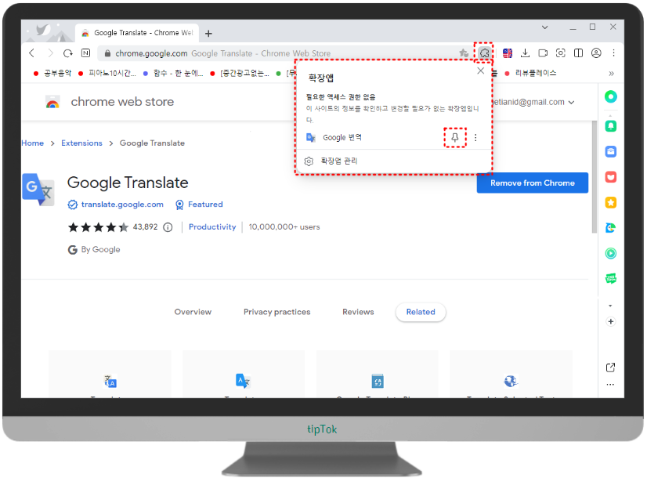Click the red pocket sidebar icon
The width and height of the screenshot is (647, 478).
611,177
